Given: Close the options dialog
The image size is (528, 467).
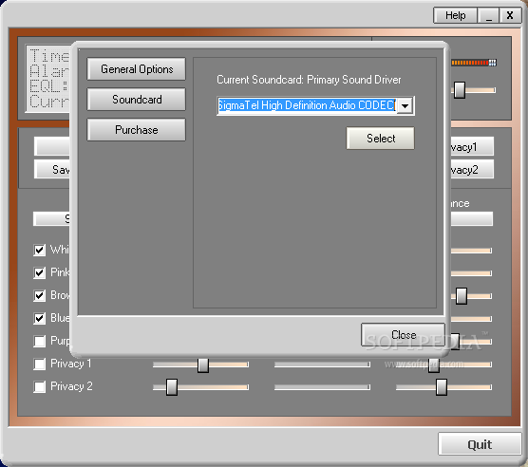Looking at the screenshot, I should [403, 334].
